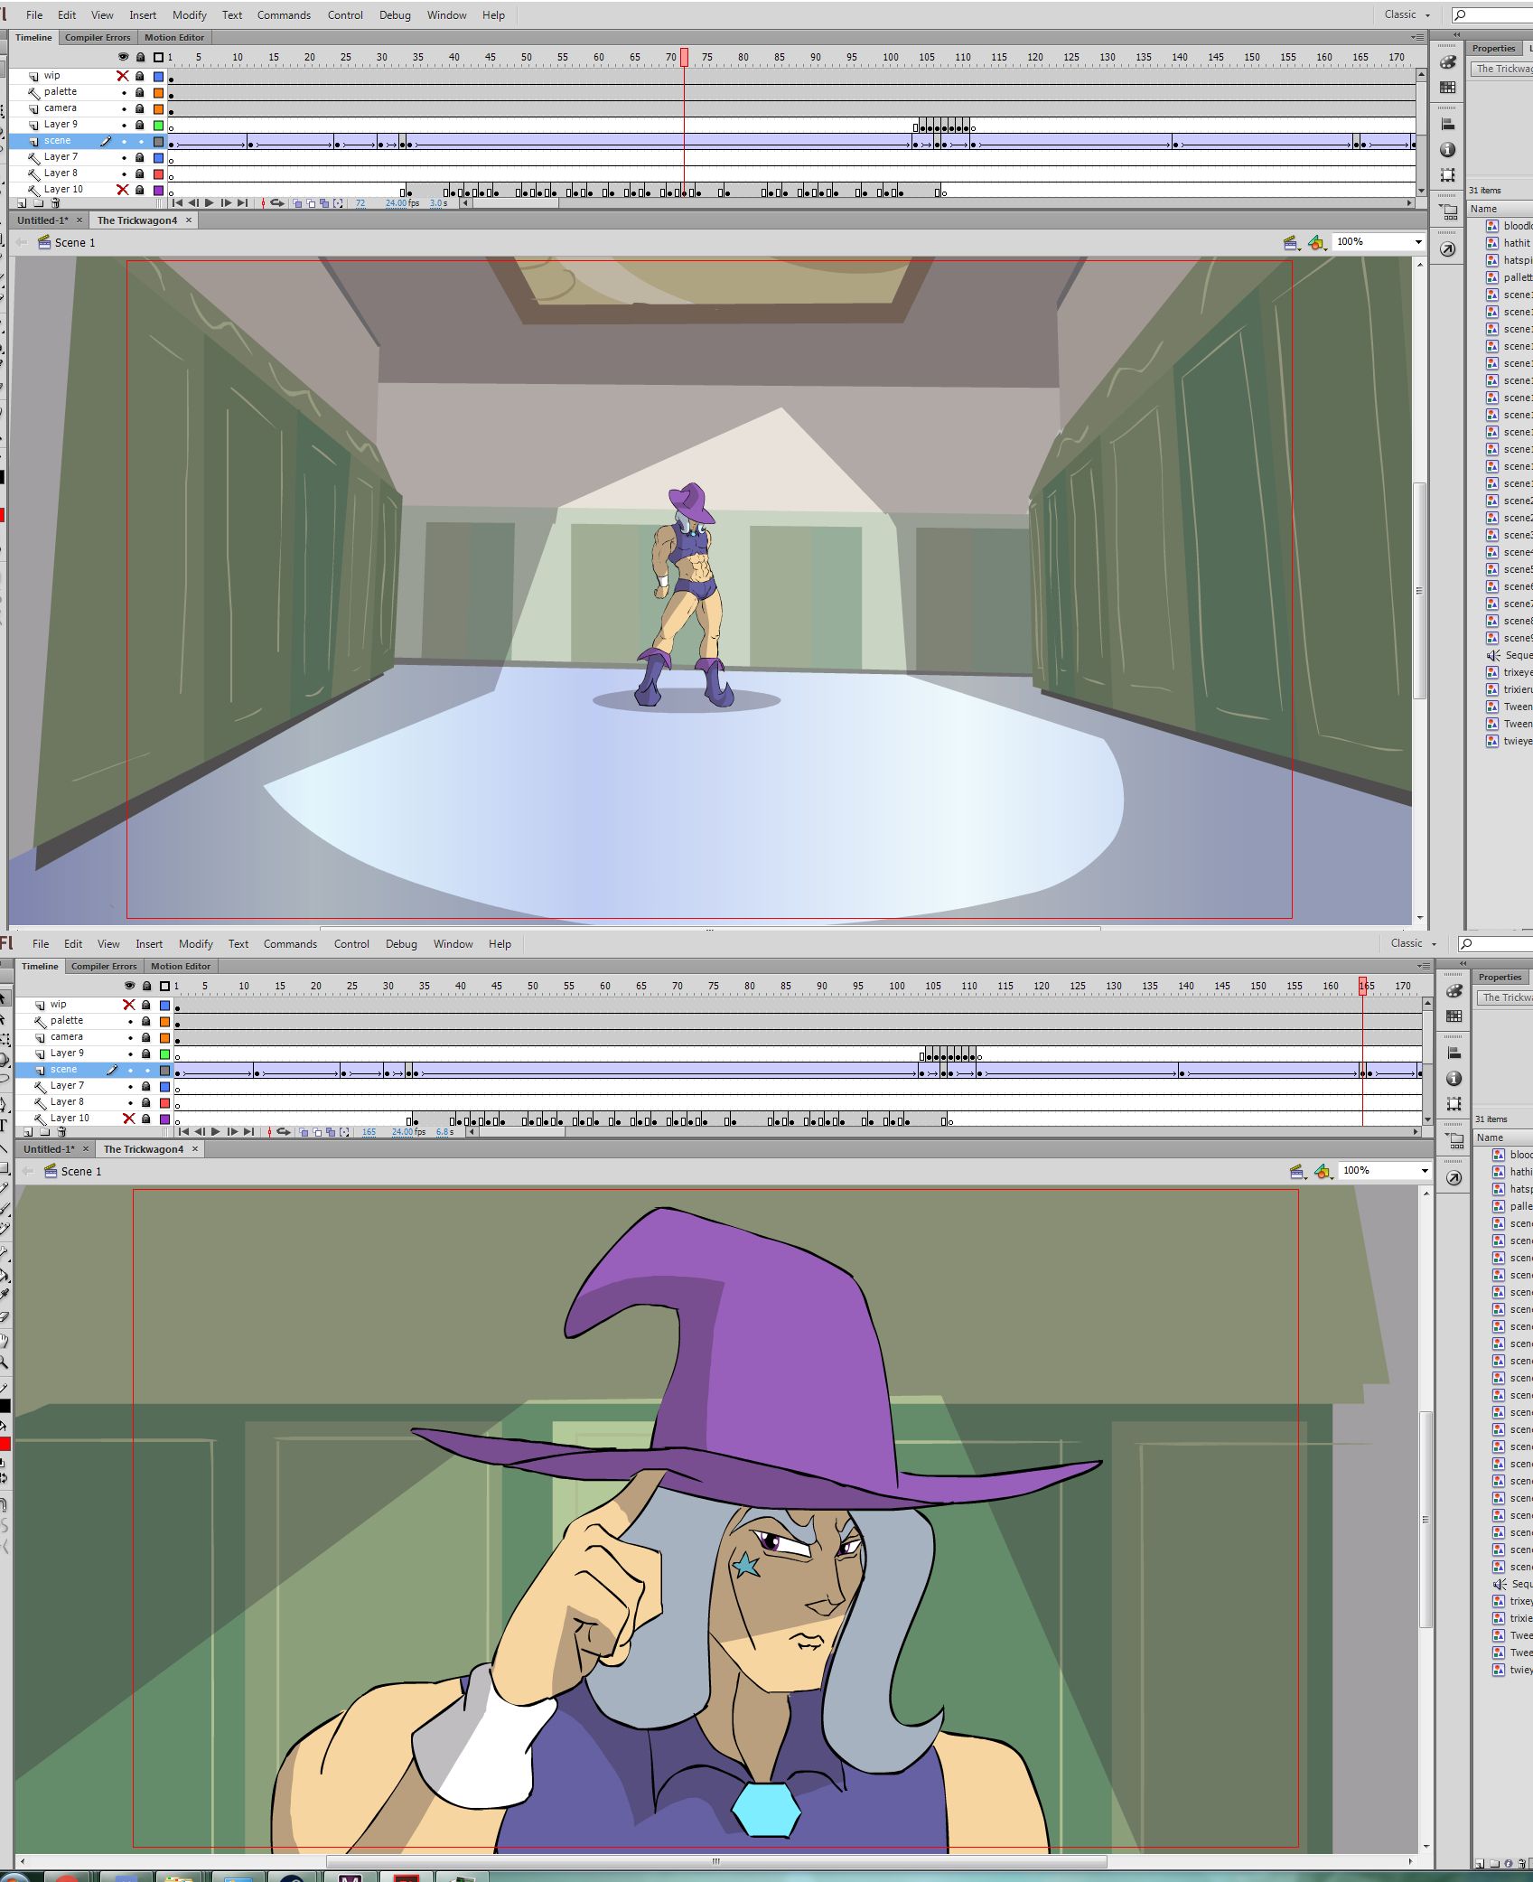This screenshot has height=1882, width=1533.
Task: Toggle Layer 9 visibility dot in top timeline
Action: (124, 125)
